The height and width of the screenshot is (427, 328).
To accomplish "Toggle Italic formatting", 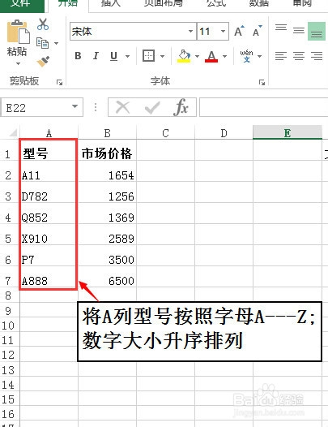I will click(96, 56).
